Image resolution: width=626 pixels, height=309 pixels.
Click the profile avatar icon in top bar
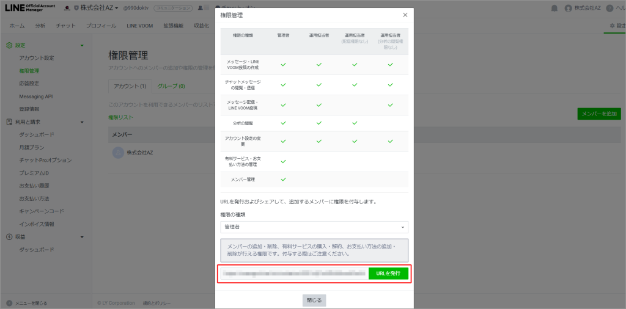point(569,8)
